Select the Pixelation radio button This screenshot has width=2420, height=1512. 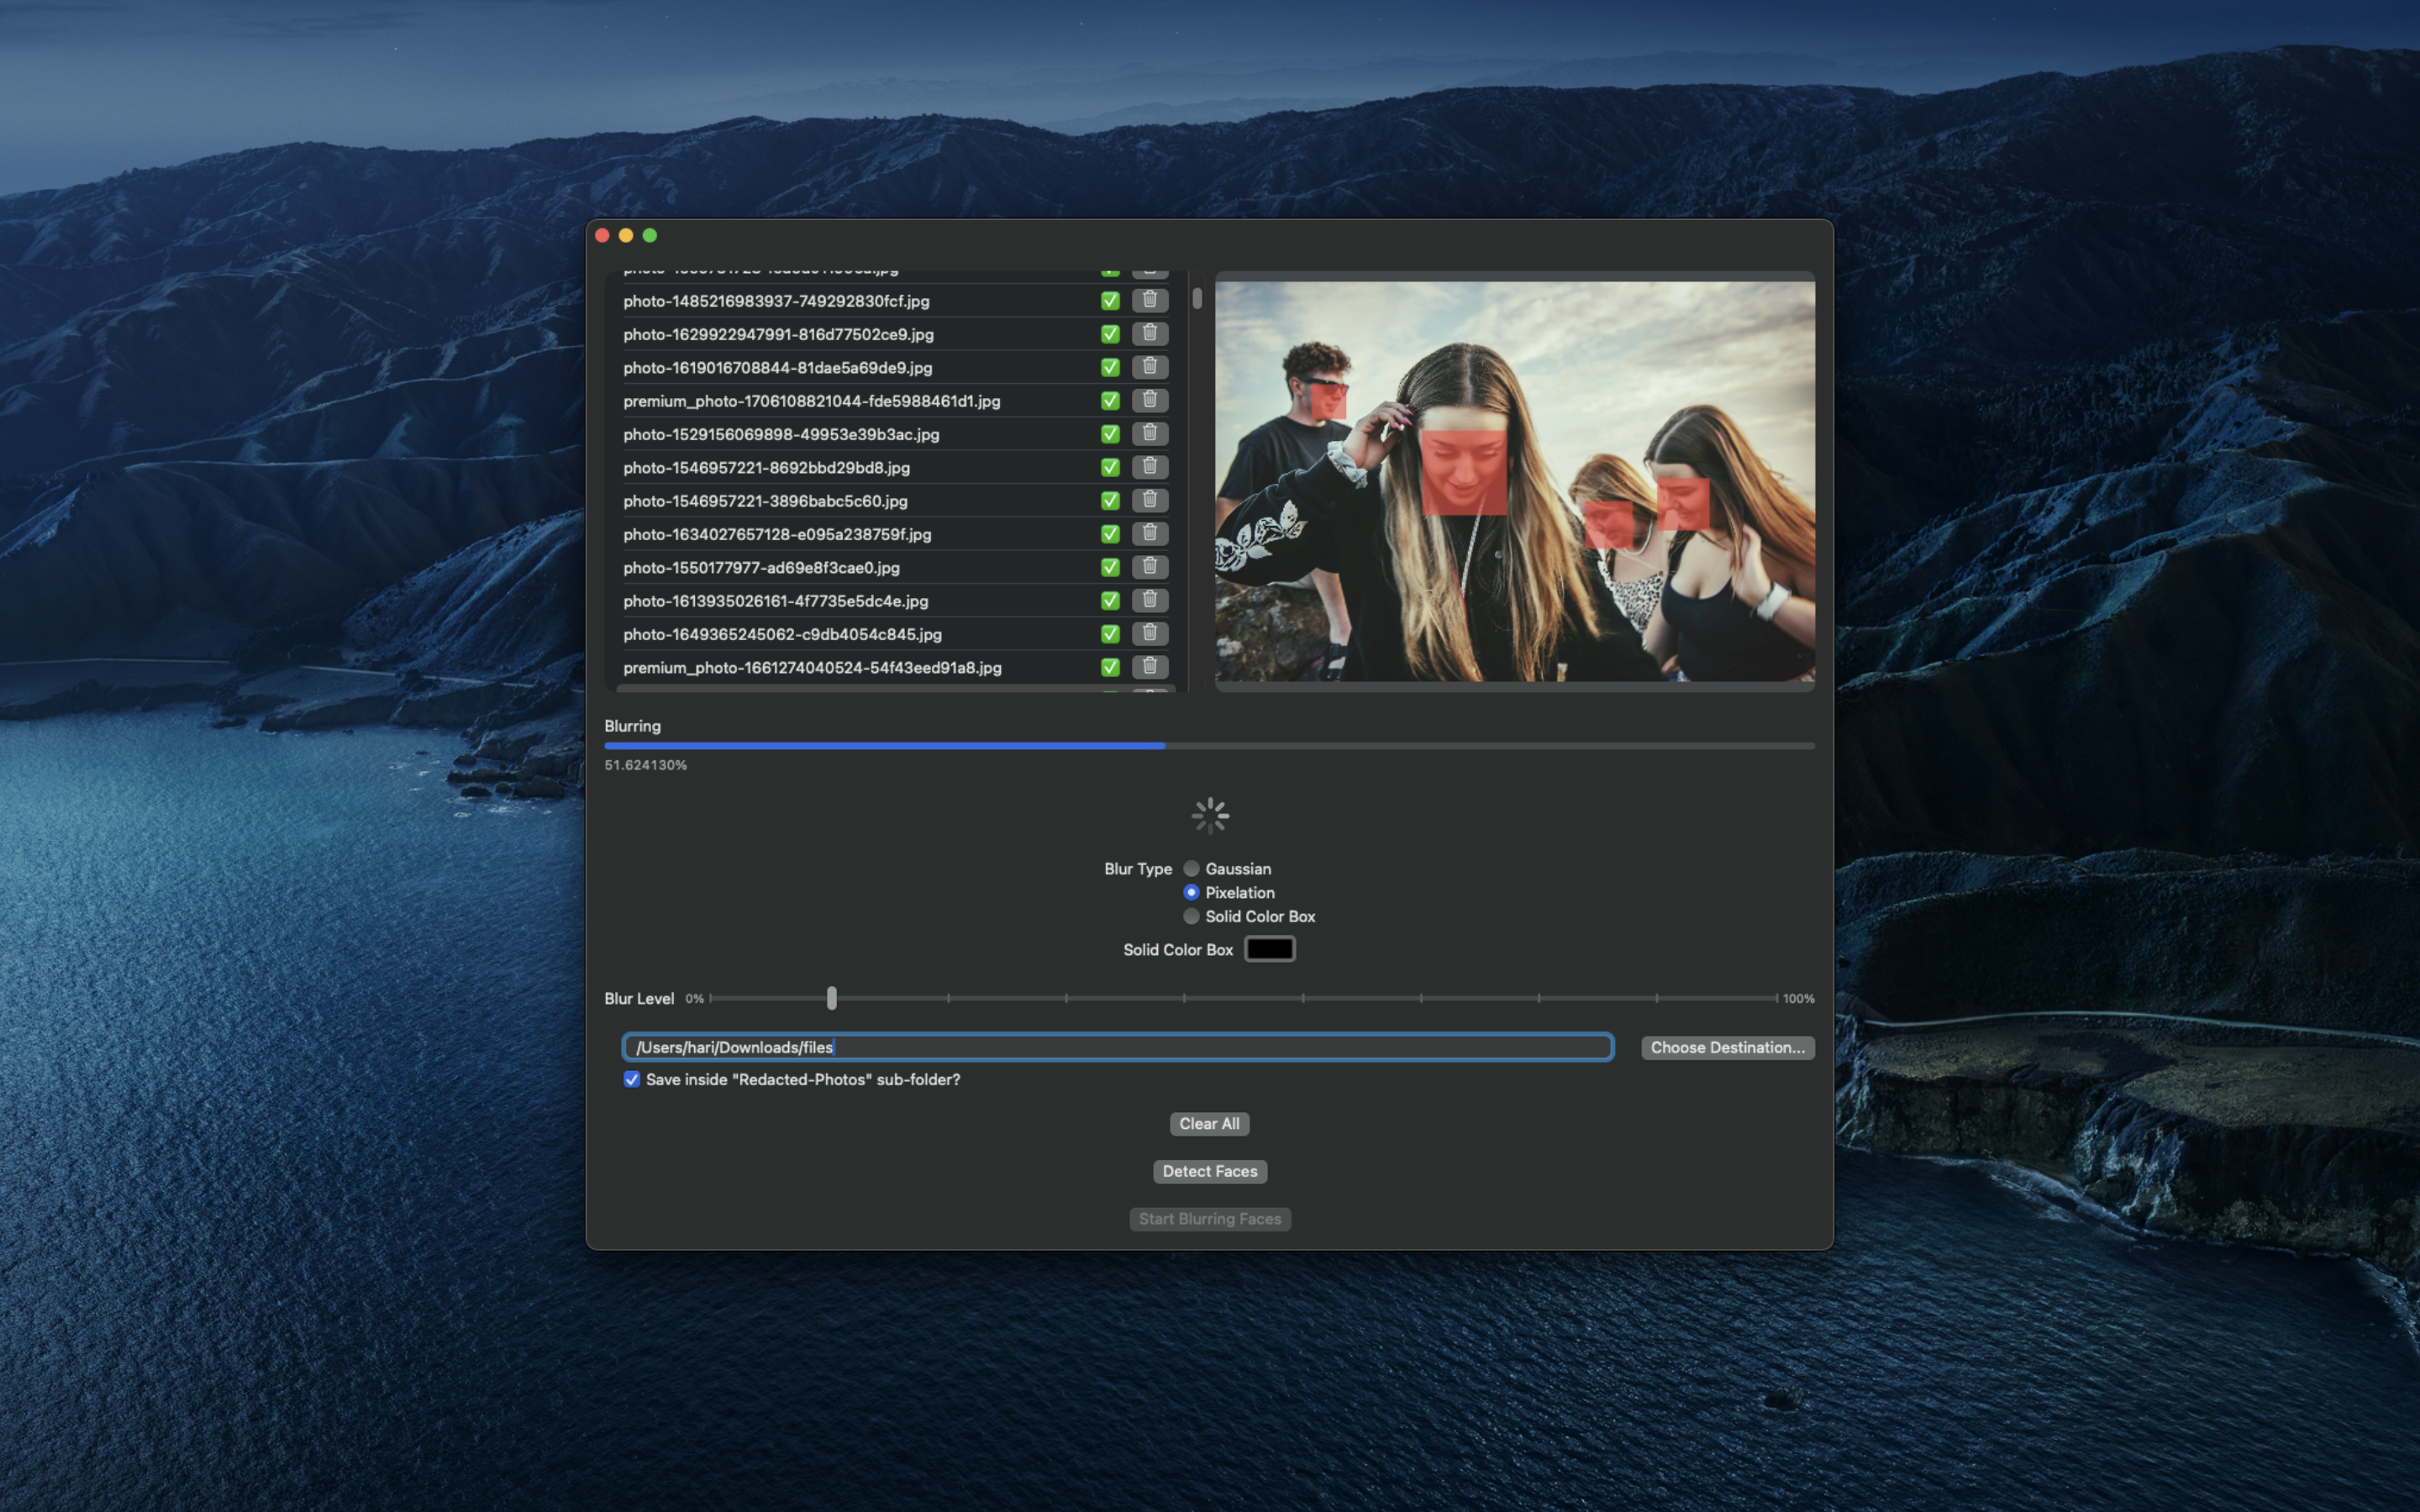[1191, 892]
